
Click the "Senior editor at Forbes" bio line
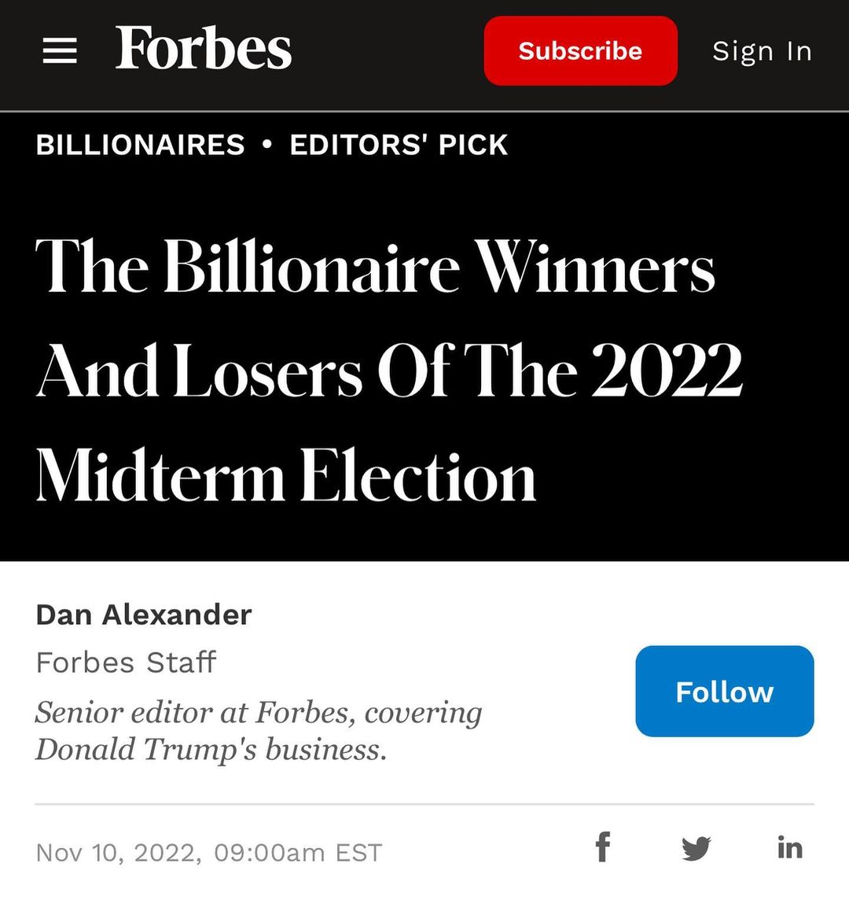point(259,712)
